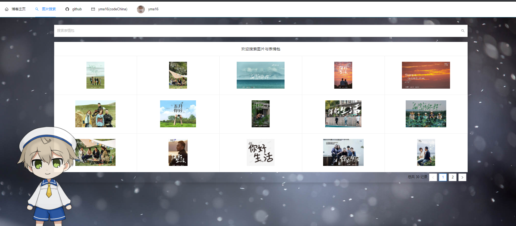Click the 欢迎搜索图片与表情包 heading
516x226 pixels.
261,49
